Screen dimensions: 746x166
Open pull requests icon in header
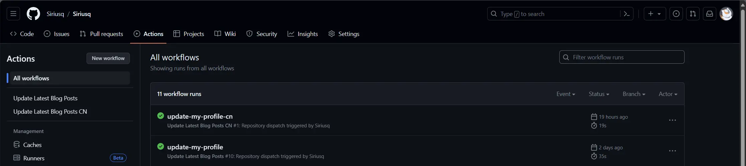pos(693,14)
